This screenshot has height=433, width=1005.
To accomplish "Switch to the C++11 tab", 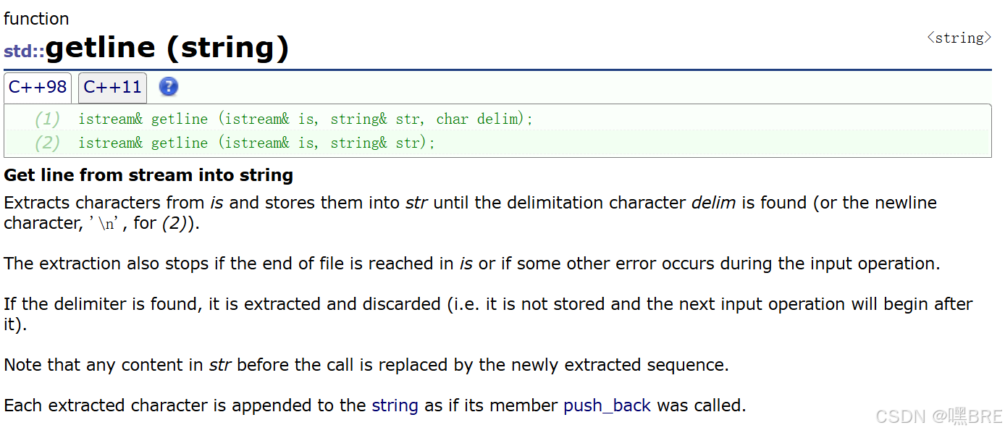I will point(112,87).
